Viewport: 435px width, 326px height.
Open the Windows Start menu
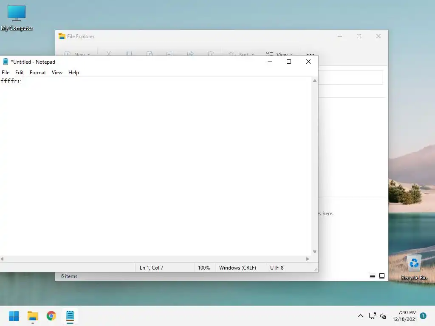(14, 316)
